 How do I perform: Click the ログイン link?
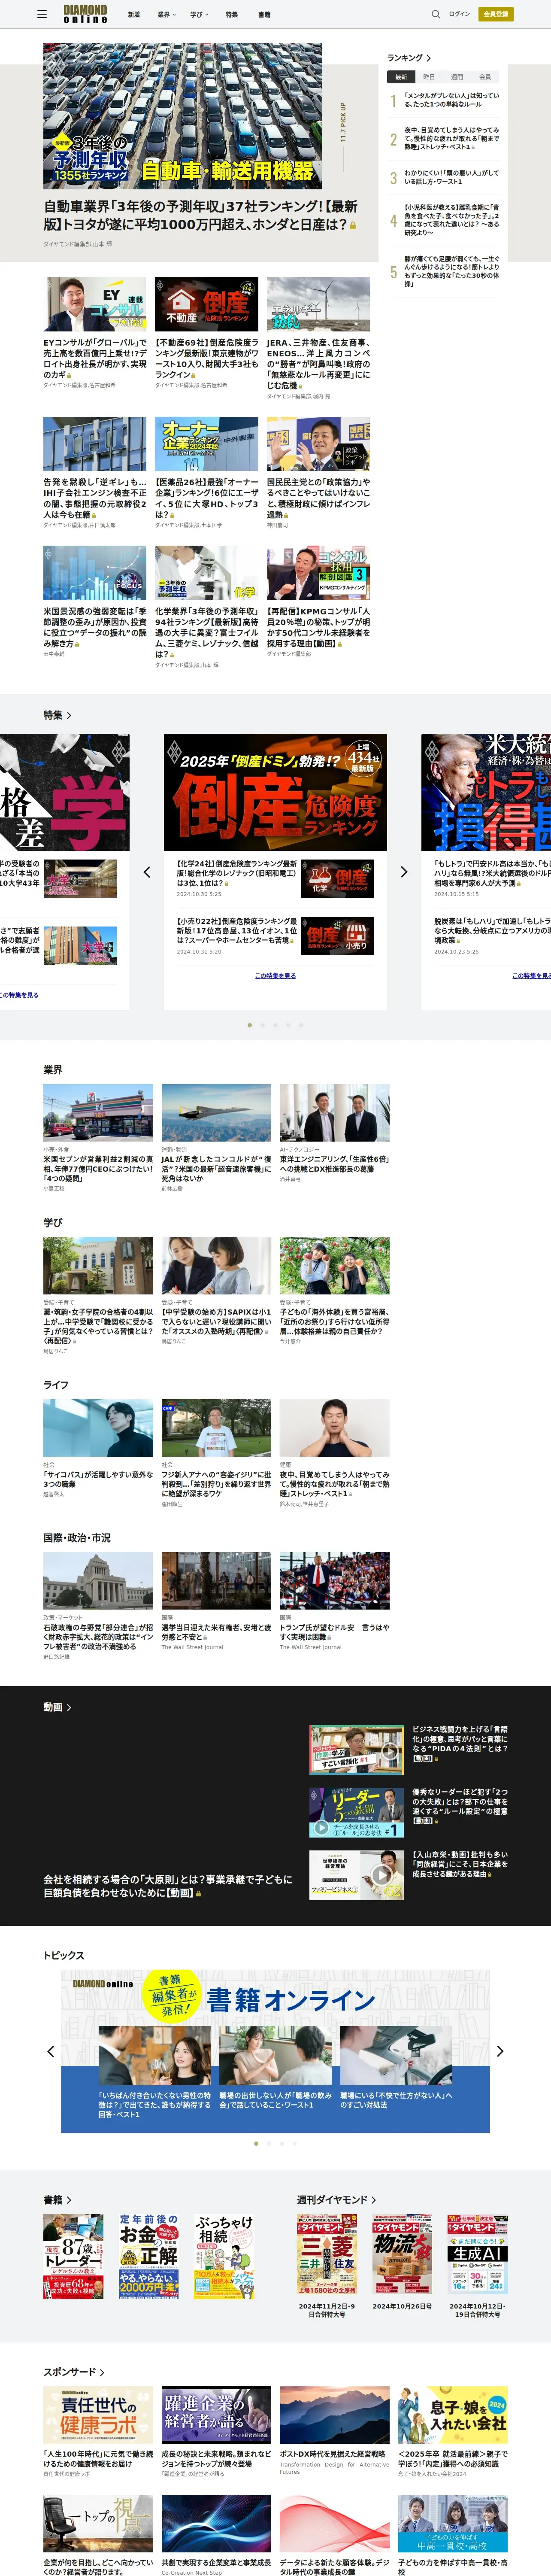coord(459,14)
